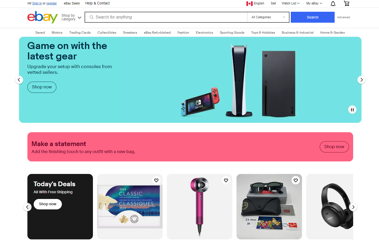Open the notifications bell icon
This screenshot has height=242, width=379.
333,3
